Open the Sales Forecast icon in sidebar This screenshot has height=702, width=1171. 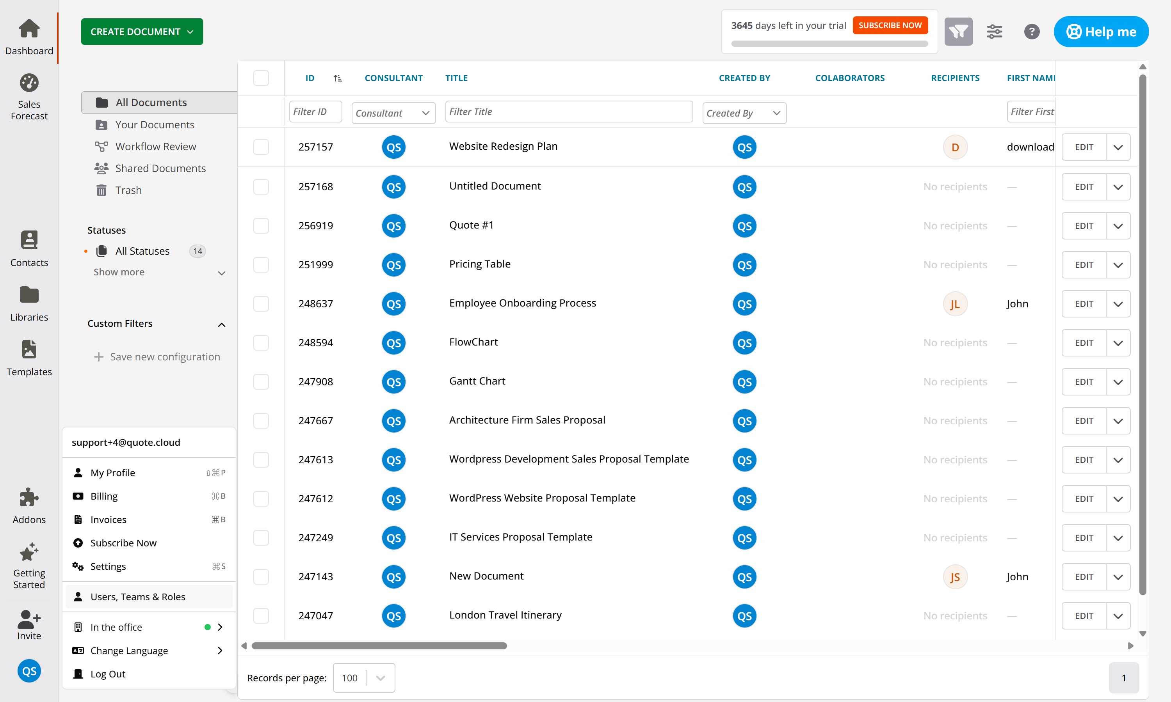29,83
